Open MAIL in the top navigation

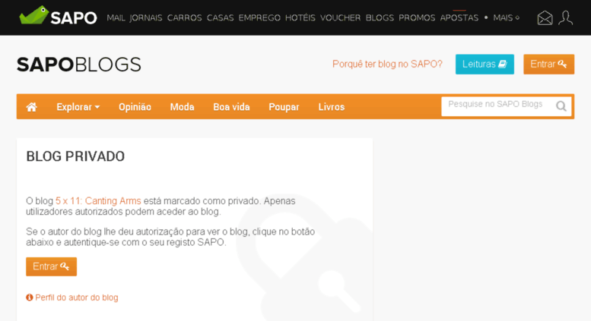[x=116, y=17]
